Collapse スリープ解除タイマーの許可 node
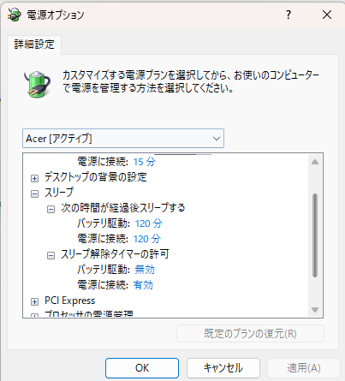345x381 pixels. point(51,255)
